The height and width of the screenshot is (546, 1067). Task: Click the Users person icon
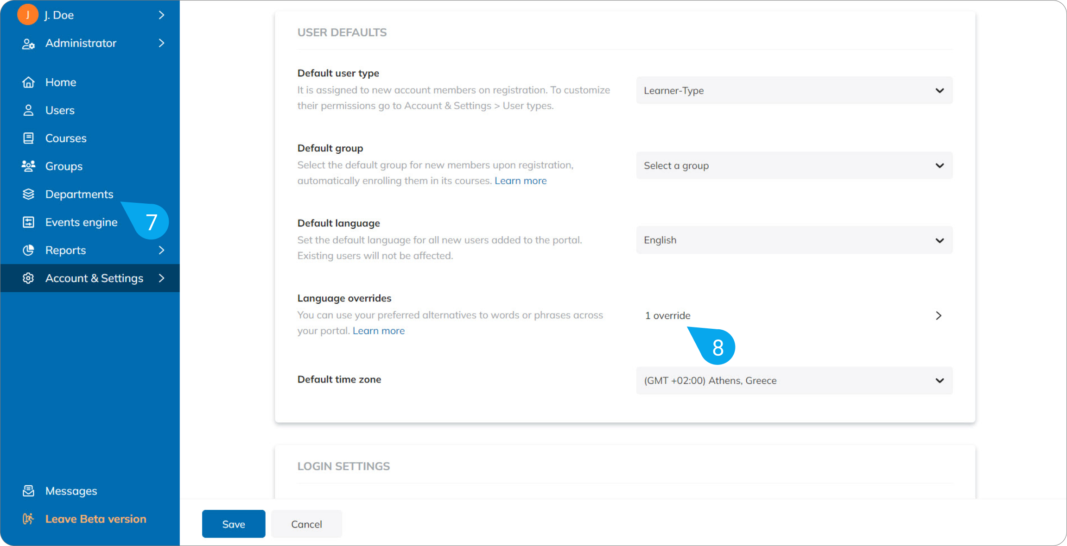[29, 110]
